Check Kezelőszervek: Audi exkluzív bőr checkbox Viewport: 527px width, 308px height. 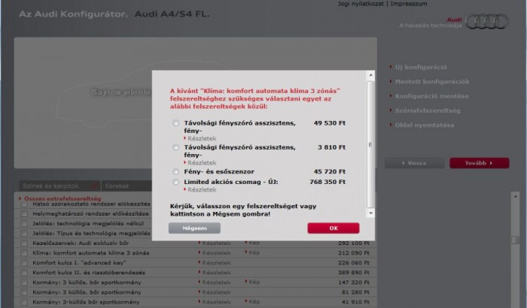24,243
